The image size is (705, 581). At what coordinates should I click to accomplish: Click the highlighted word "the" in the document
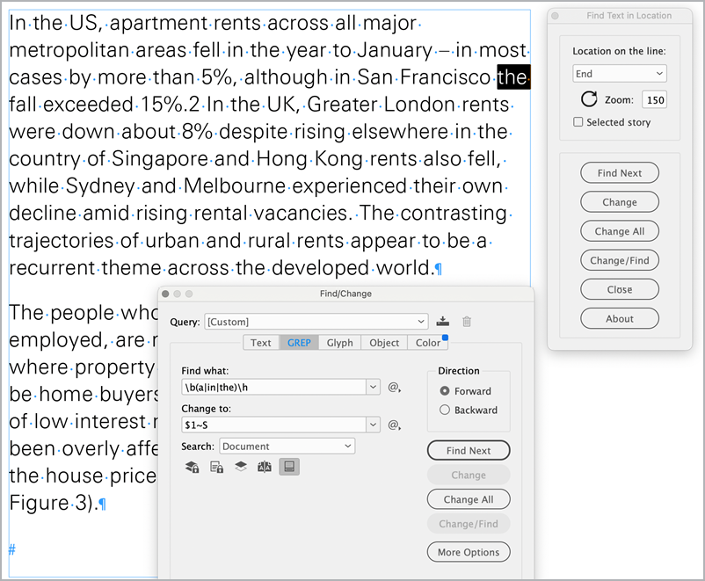[x=512, y=76]
